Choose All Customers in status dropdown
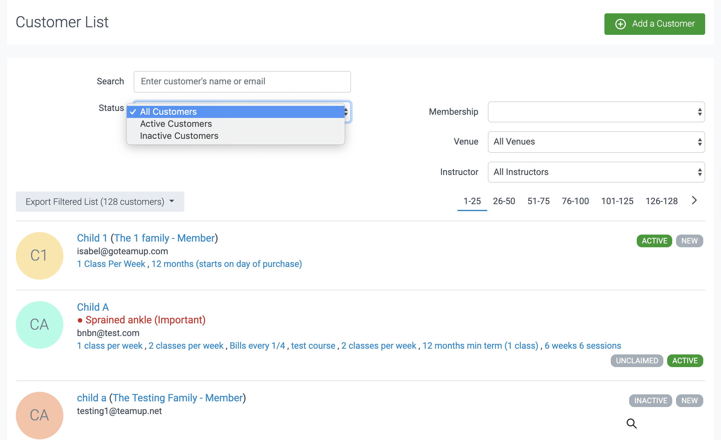The height and width of the screenshot is (440, 721). 168,112
